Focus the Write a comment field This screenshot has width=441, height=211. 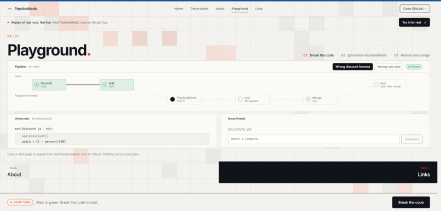coord(314,139)
